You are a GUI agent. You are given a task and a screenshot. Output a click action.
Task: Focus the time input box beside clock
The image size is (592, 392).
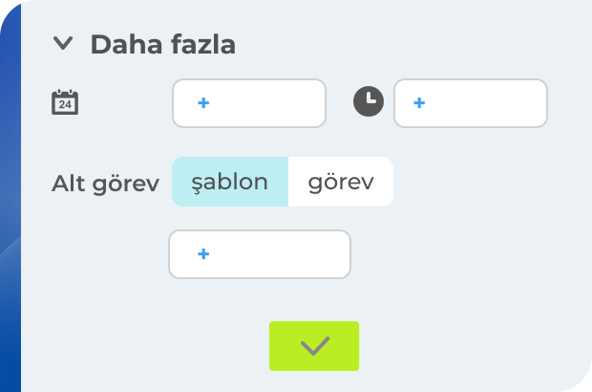click(420, 103)
